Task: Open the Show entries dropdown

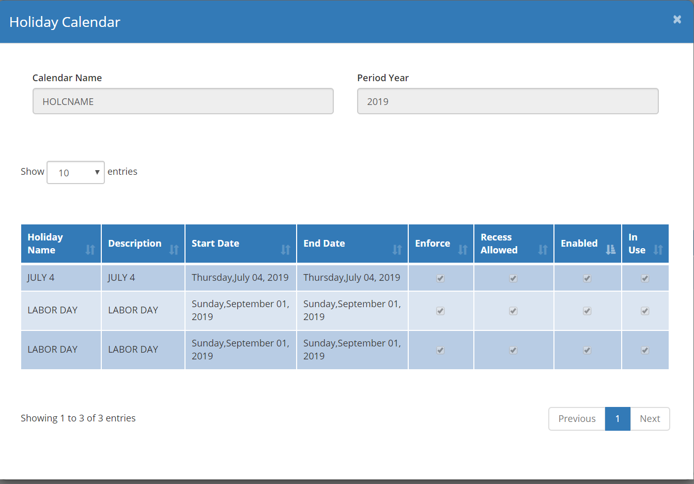Action: pos(75,172)
